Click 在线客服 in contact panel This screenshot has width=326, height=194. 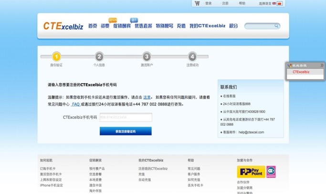click(x=229, y=96)
